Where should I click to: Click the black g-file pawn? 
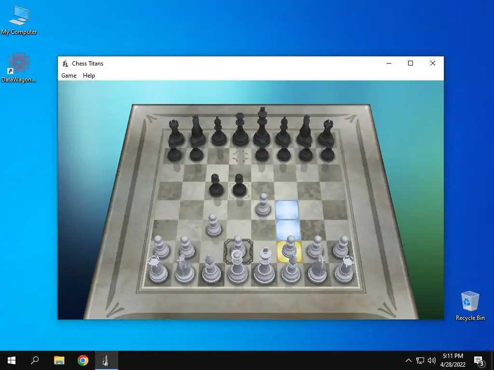coord(305,154)
